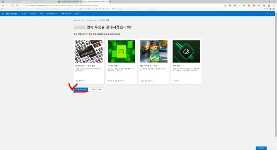Click the blue extension icon in toolbar
277x150 pixels.
(x=235, y=6)
